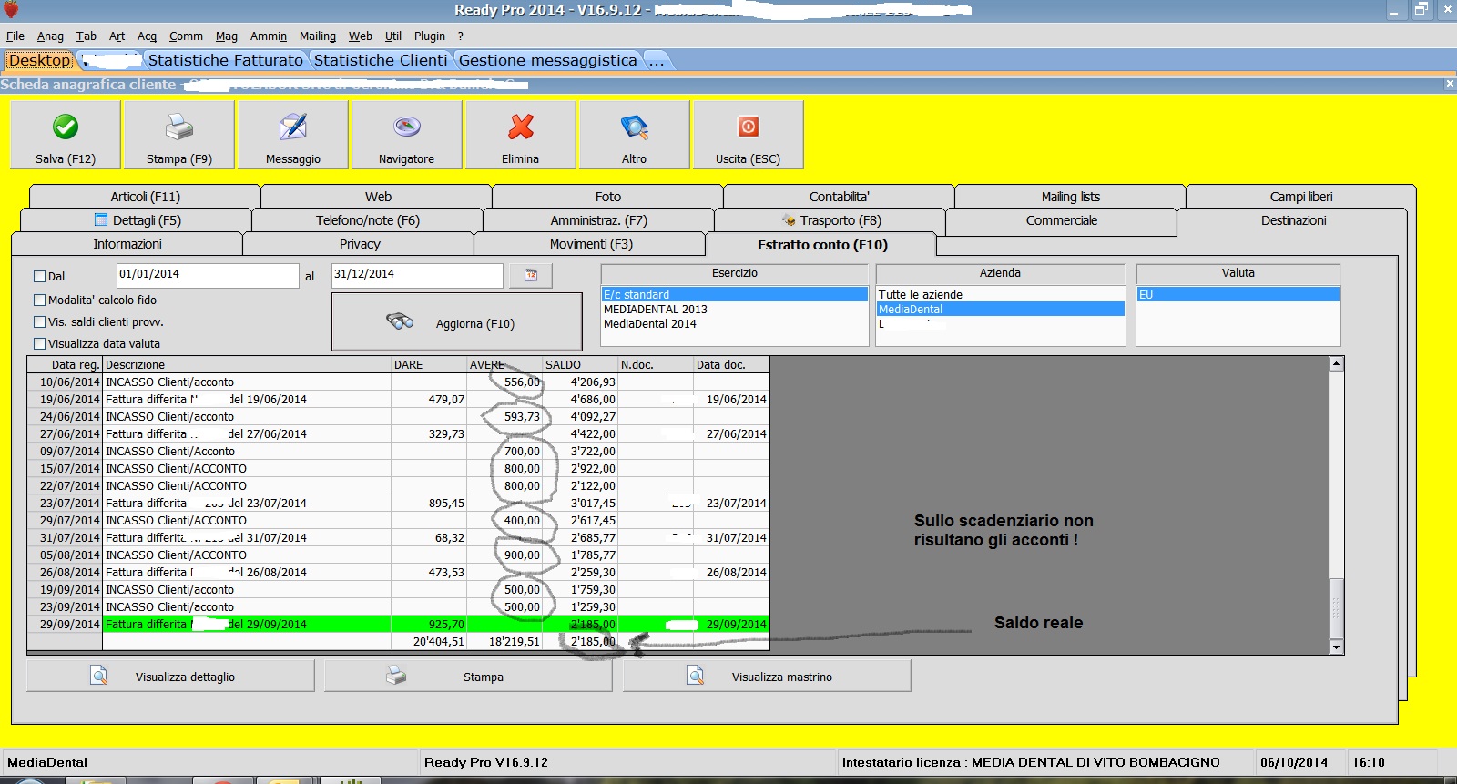Close the Scheda anagrafica cliente panel
The image size is (1457, 784).
tap(1450, 84)
